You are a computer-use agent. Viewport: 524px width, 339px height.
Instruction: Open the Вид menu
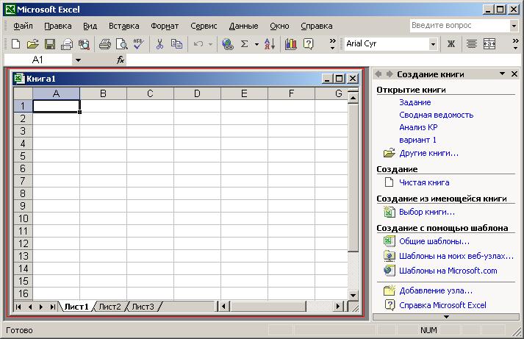[x=90, y=26]
